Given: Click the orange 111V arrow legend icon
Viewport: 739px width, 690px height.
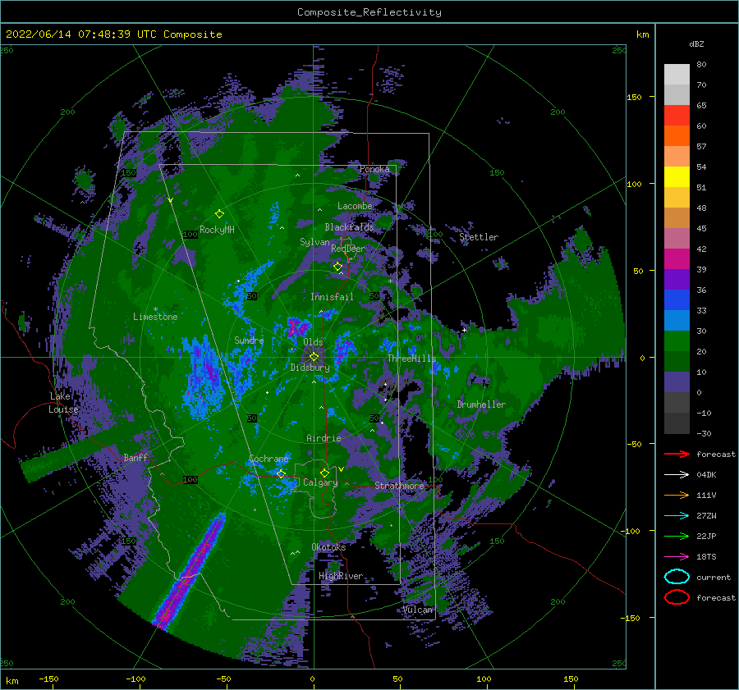Looking at the screenshot, I should point(677,495).
